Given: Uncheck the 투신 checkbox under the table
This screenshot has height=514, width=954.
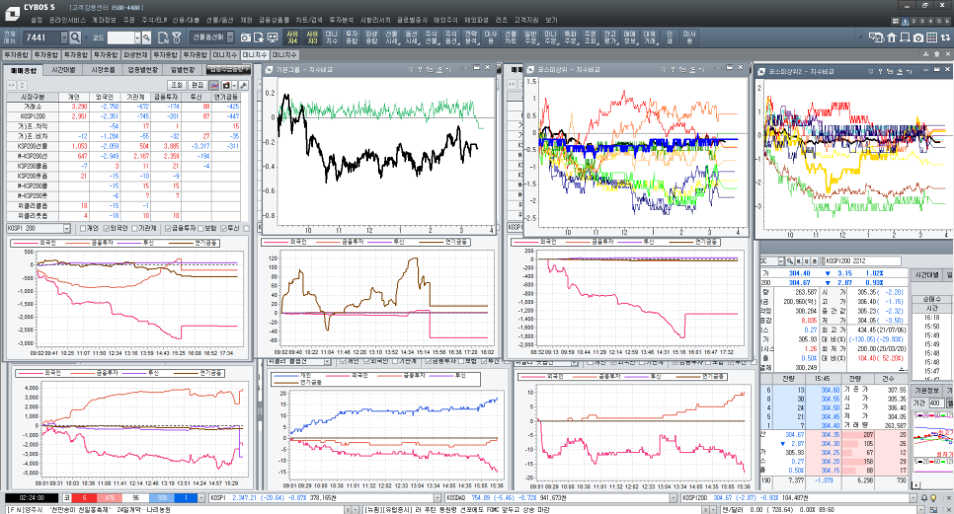Looking at the screenshot, I should 223,229.
